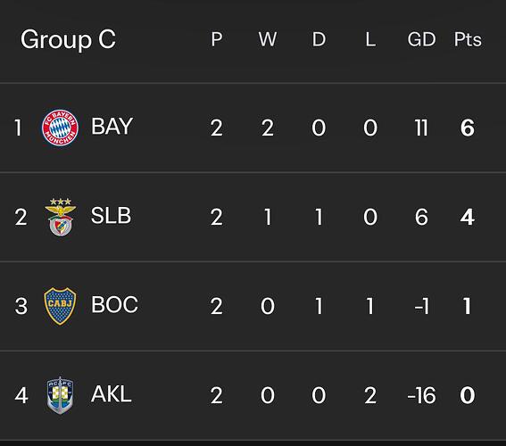This screenshot has width=506, height=446.
Task: Click the P column header
Action: point(217,39)
